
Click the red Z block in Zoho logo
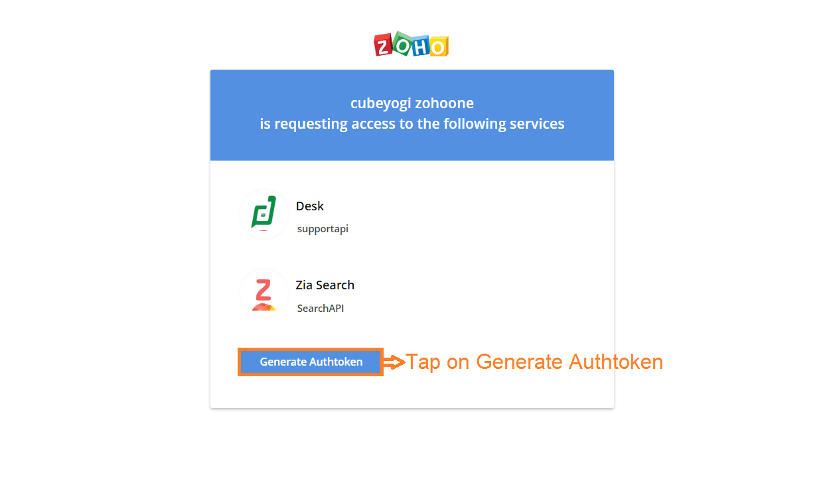383,46
